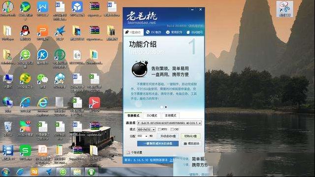Switch to the 本地模式 tab
Image resolution: width=315 pixels, height=177 pixels.
click(x=170, y=116)
